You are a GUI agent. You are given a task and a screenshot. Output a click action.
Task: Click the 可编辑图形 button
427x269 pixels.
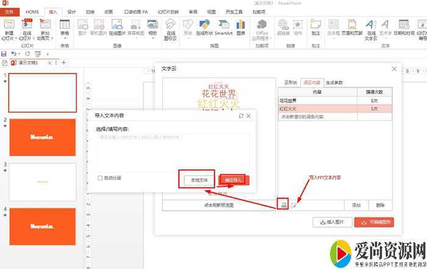coord(373,223)
